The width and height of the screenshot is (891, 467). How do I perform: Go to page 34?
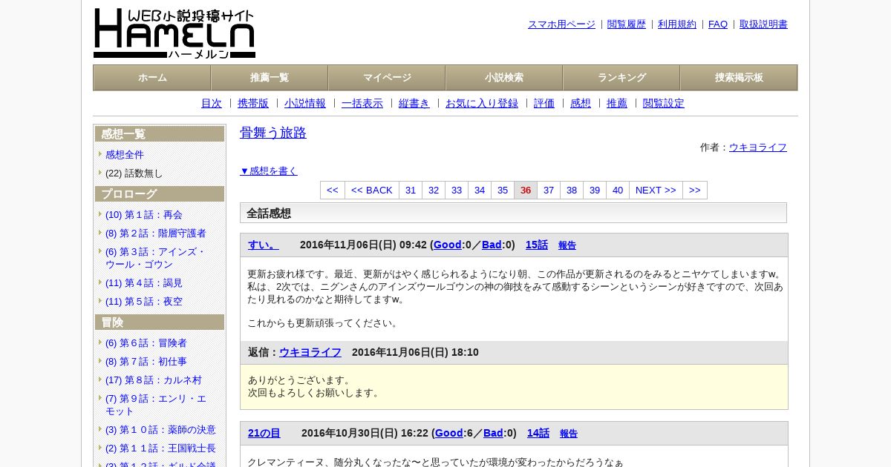[480, 190]
